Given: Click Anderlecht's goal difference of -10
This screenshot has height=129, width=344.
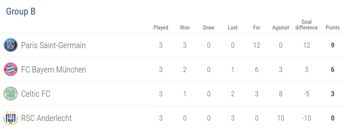Looking at the screenshot, I should pyautogui.click(x=306, y=118).
